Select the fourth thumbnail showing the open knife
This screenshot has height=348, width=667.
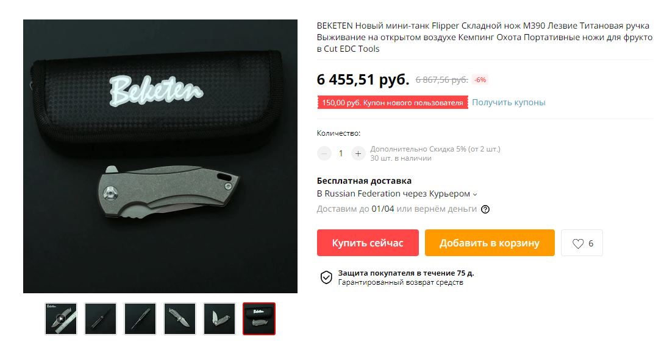click(179, 319)
